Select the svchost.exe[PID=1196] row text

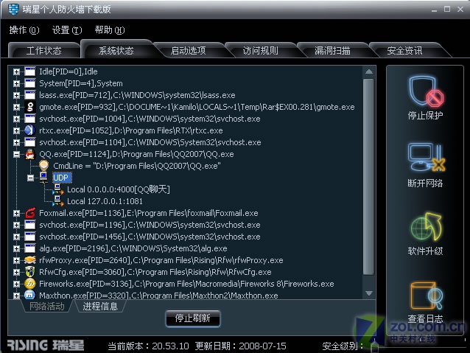(x=150, y=225)
